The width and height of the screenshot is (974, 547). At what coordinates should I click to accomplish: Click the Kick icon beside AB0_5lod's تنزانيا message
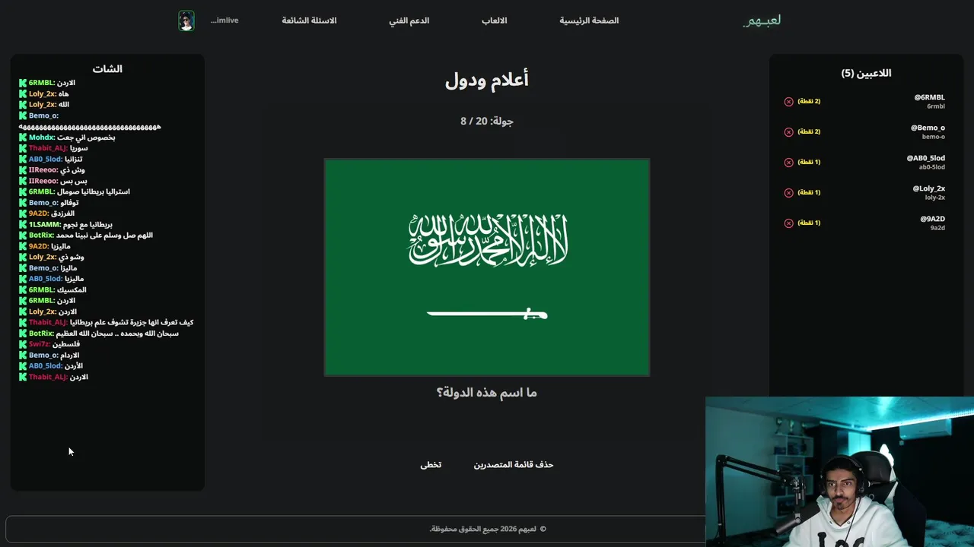pos(23,160)
